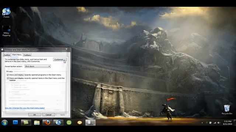Open Windows Explorer folder in the taskbar
Screen dimensions: 236x132
(x=37, y=122)
